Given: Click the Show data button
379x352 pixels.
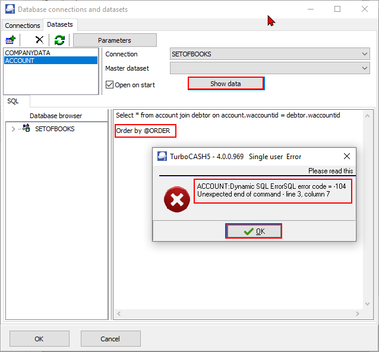Looking at the screenshot, I should click(226, 84).
